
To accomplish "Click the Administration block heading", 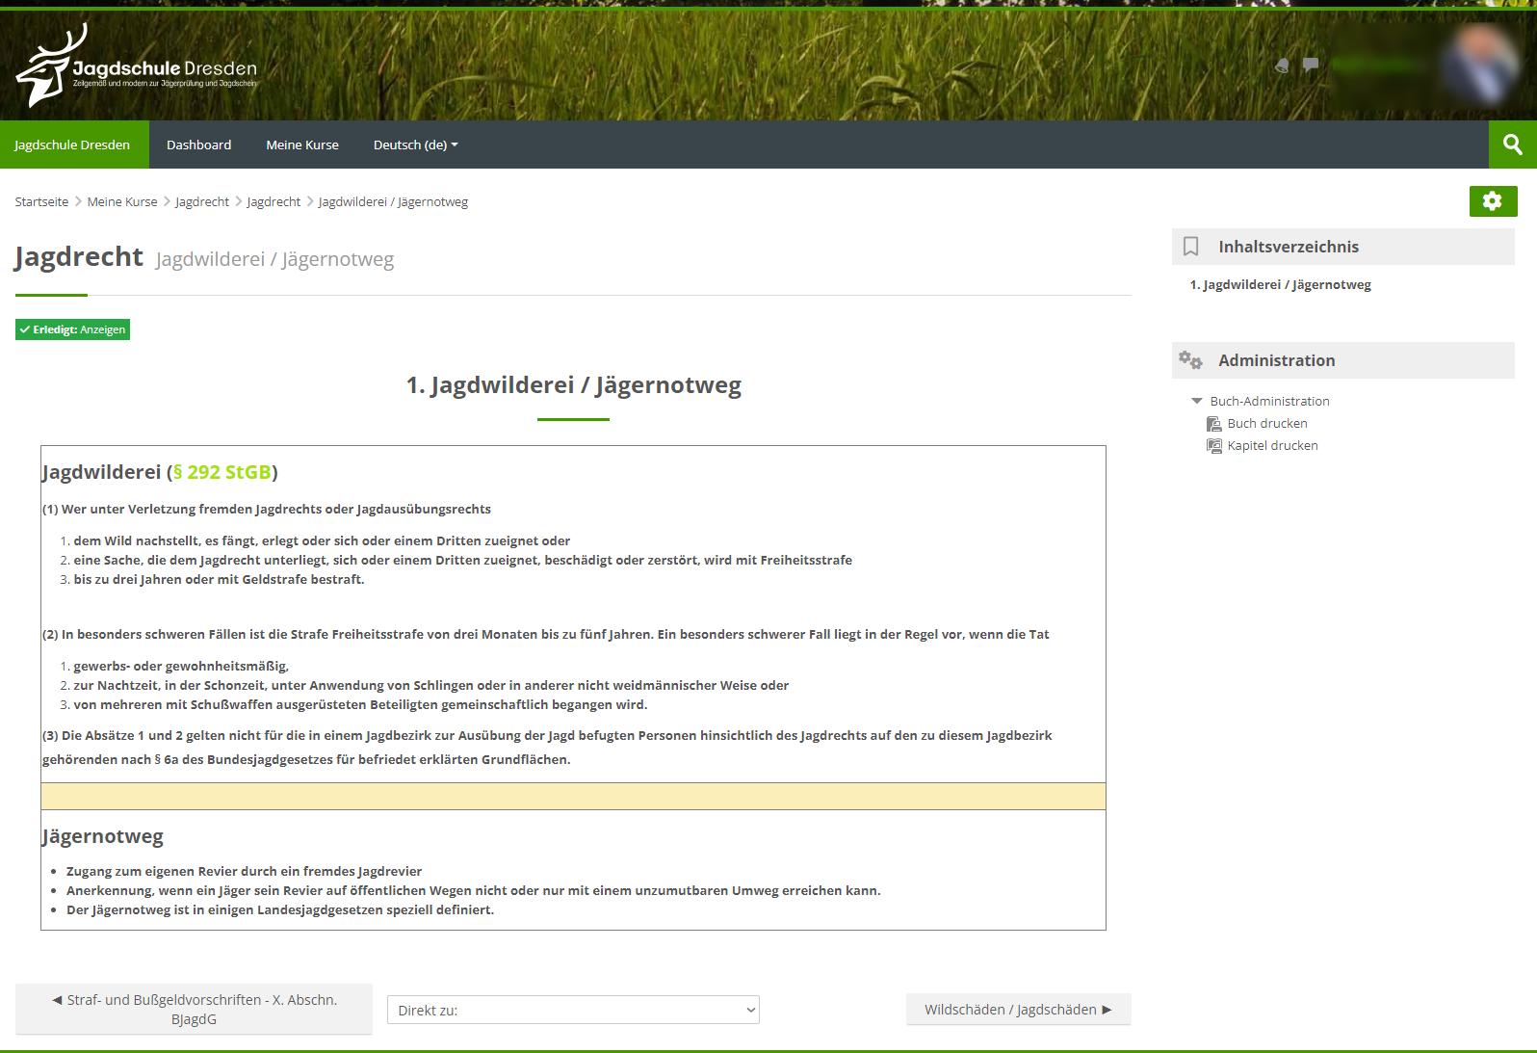I will 1277,360.
